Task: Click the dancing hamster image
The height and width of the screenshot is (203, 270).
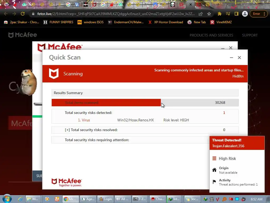Action: pyautogui.click(x=28, y=82)
